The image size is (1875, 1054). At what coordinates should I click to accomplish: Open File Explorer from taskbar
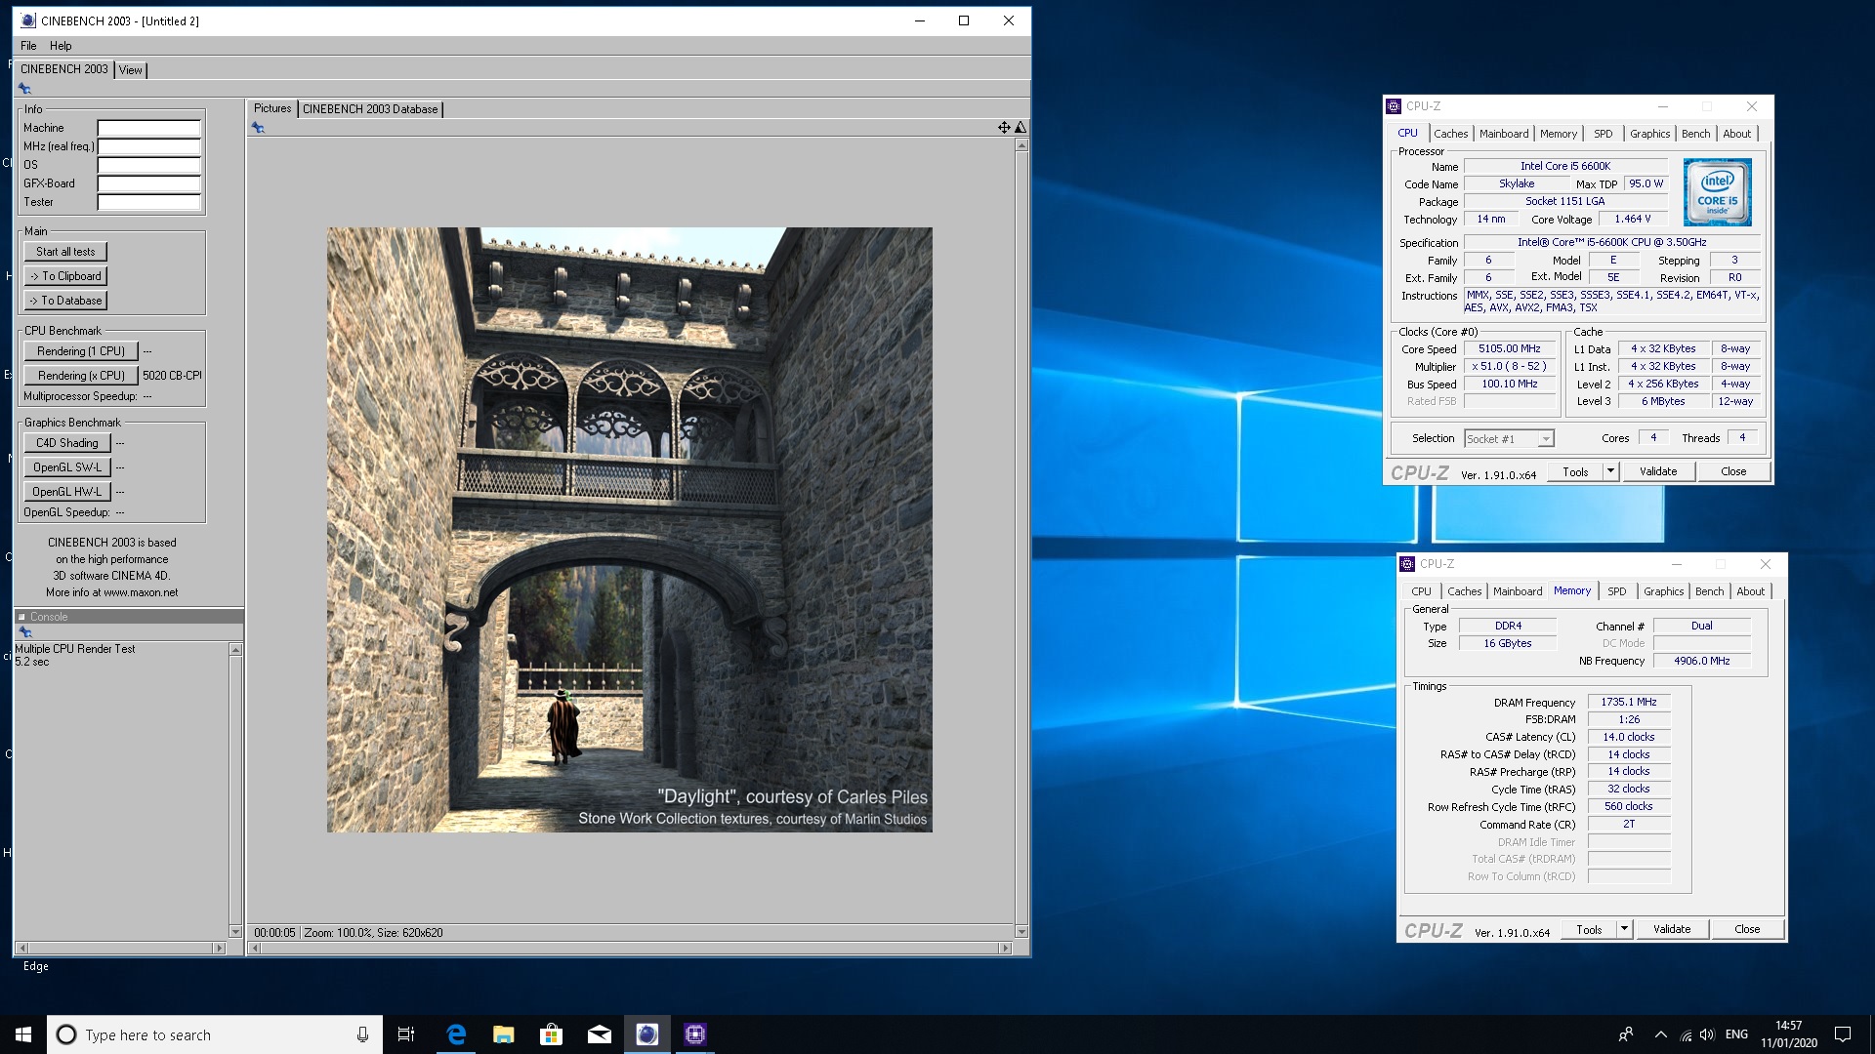(503, 1034)
